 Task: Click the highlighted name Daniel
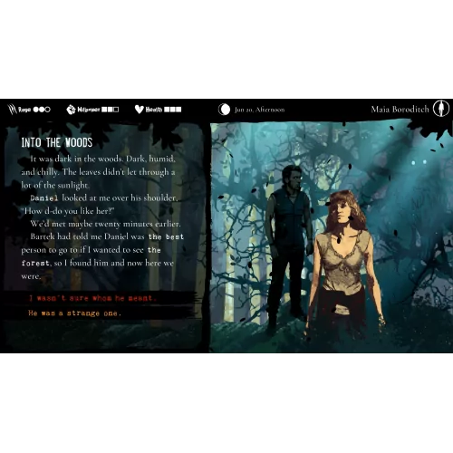[44, 198]
